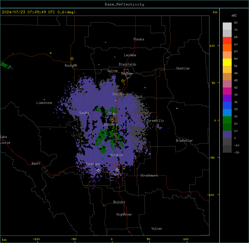Click the Blackfalds city label
249x243 pixels.
[127, 64]
